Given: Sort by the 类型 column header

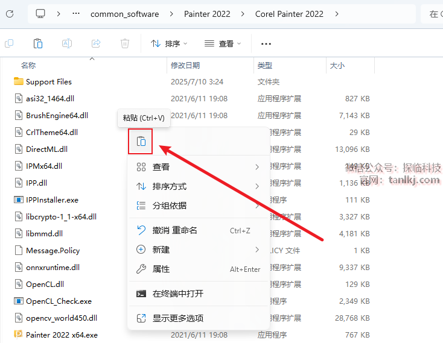Looking at the screenshot, I should (265, 66).
